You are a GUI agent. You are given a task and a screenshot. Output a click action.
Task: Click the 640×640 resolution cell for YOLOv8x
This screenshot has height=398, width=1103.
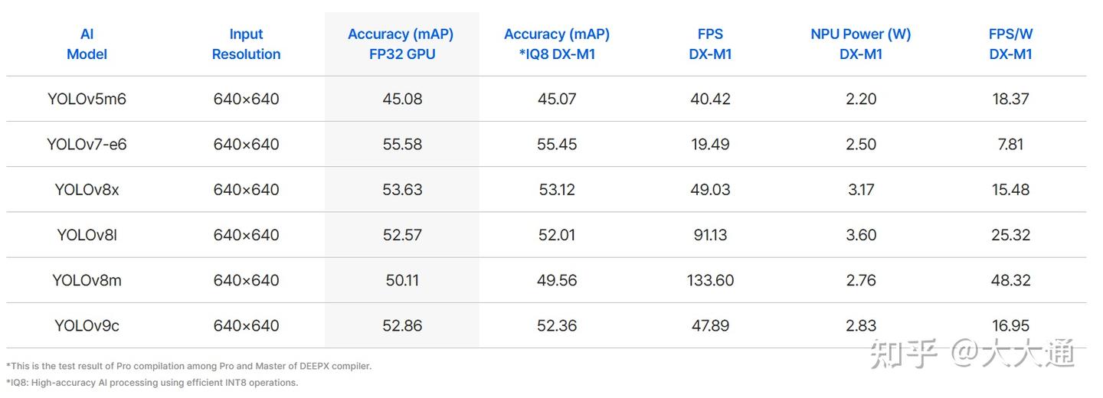tap(246, 190)
